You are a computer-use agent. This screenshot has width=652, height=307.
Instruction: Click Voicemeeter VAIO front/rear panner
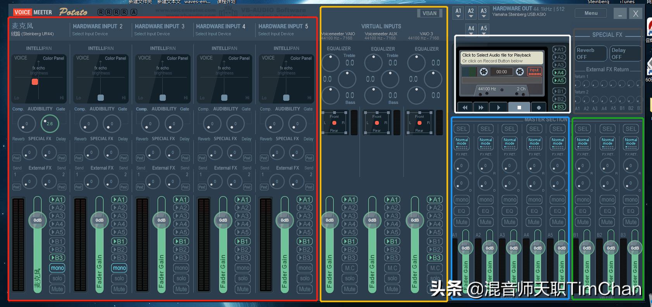pyautogui.click(x=334, y=122)
